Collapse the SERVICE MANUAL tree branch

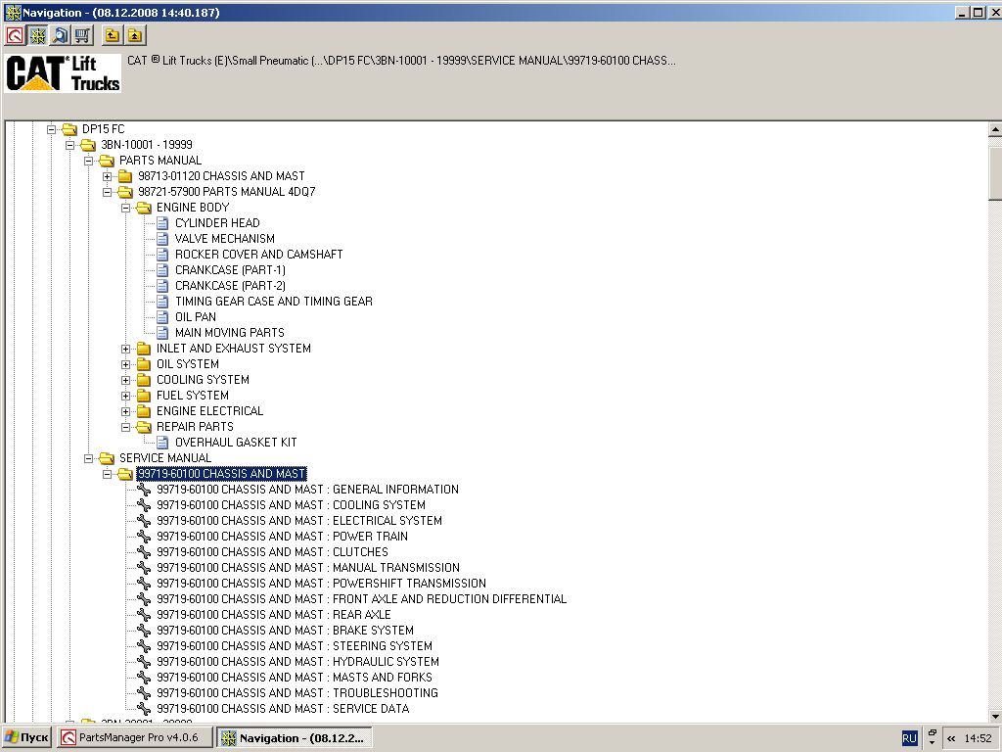pos(89,458)
